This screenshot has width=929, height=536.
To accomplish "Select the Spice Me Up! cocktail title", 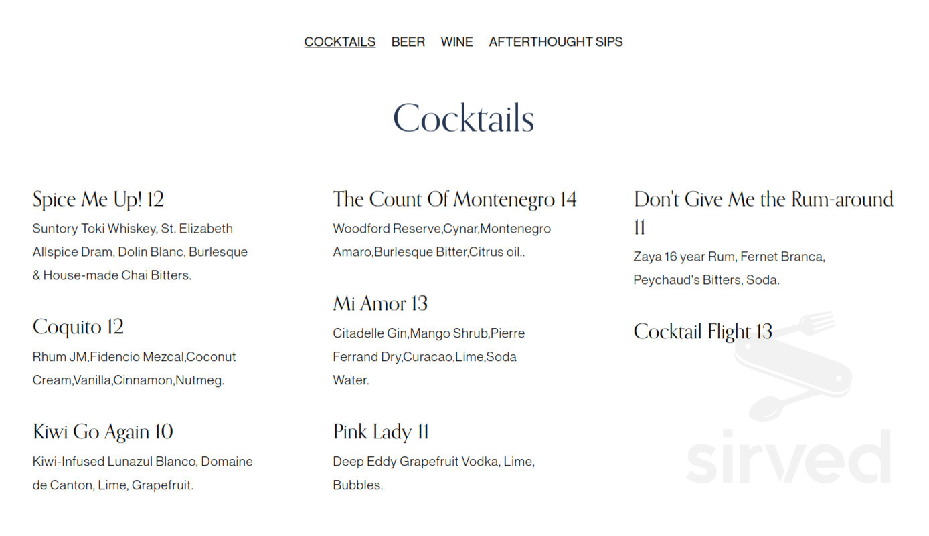I will coord(98,198).
